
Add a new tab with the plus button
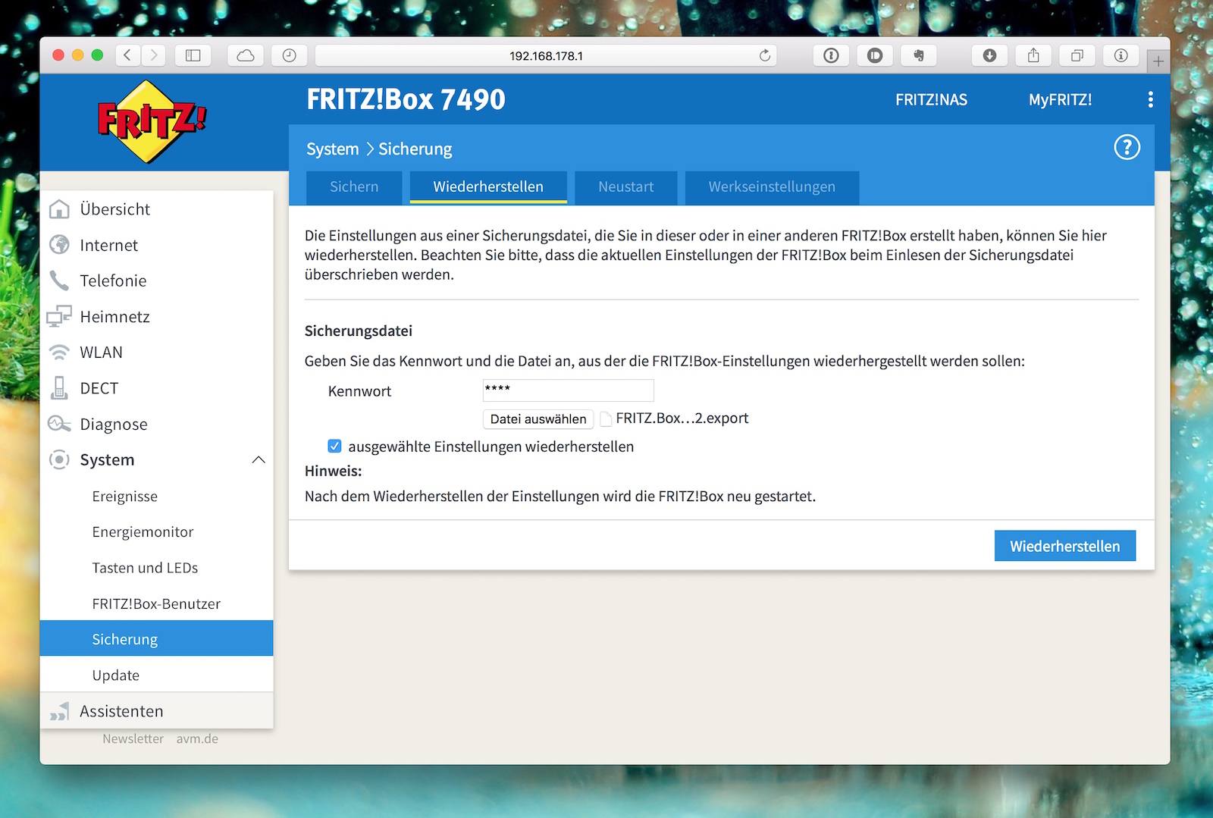coord(1158,61)
